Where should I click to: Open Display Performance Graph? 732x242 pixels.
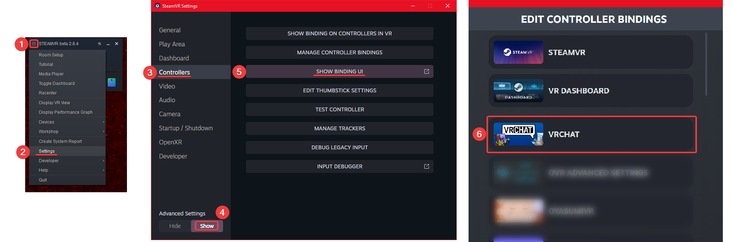(67, 112)
